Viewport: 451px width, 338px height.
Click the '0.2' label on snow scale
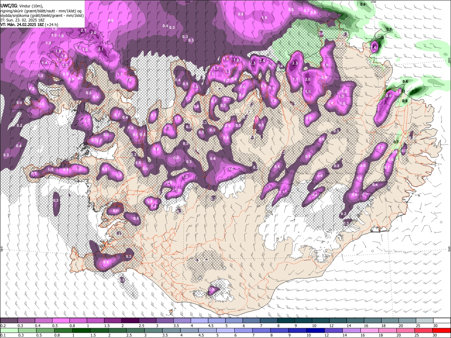[x=3, y=326]
